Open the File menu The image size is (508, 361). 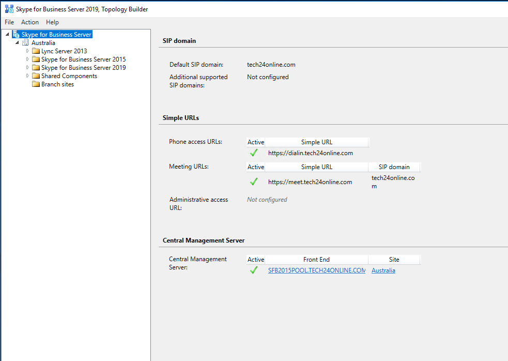tap(9, 22)
